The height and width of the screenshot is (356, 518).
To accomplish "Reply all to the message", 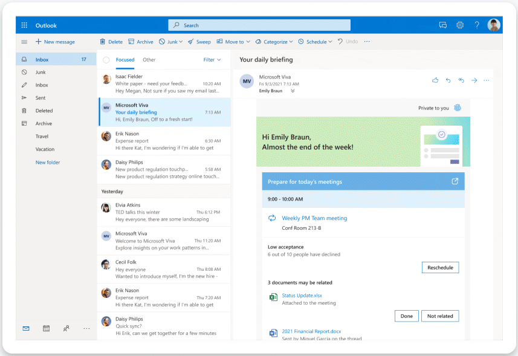I will click(x=461, y=80).
